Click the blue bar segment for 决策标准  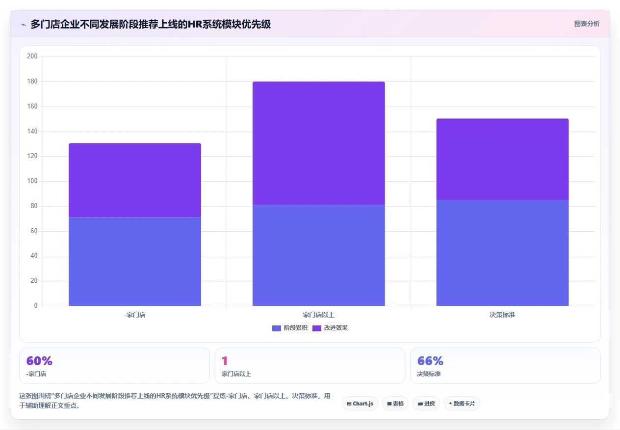click(x=502, y=253)
